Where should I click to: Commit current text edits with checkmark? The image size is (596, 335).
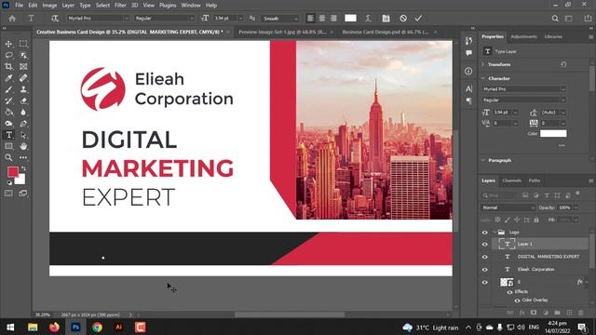click(418, 19)
